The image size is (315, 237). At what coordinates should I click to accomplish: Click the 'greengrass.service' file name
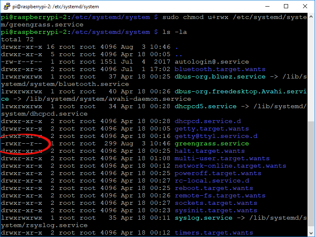[x=212, y=143]
